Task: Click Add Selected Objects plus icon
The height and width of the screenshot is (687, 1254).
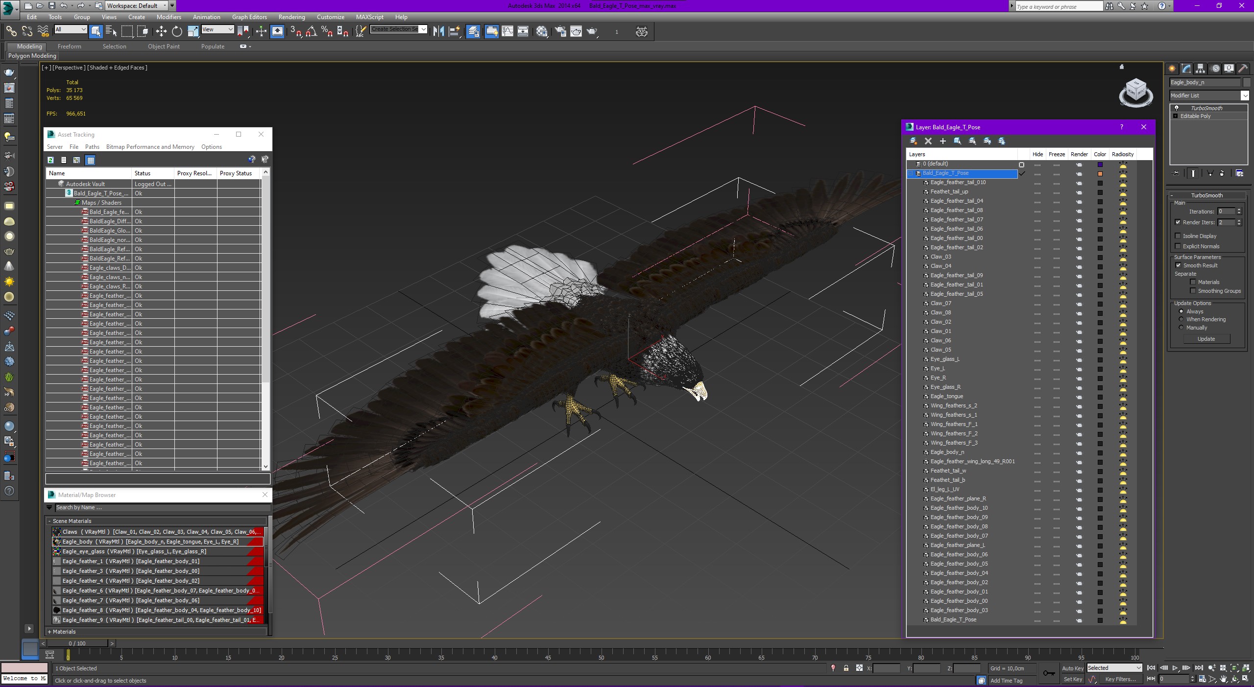Action: tap(942, 141)
